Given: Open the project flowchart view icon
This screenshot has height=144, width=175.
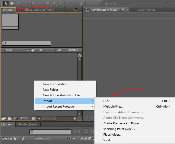Looking at the screenshot, I should (x=79, y=55).
